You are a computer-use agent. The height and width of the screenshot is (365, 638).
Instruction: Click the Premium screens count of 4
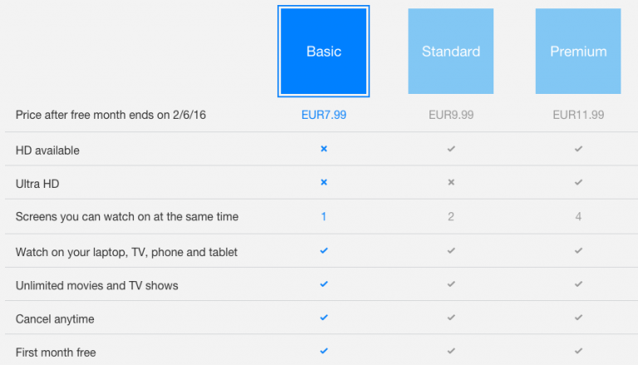578,216
